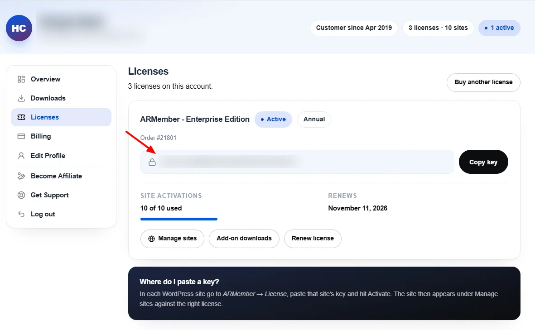535x330 pixels.
Task: Click the lock icon in license key field
Action: tap(152, 162)
